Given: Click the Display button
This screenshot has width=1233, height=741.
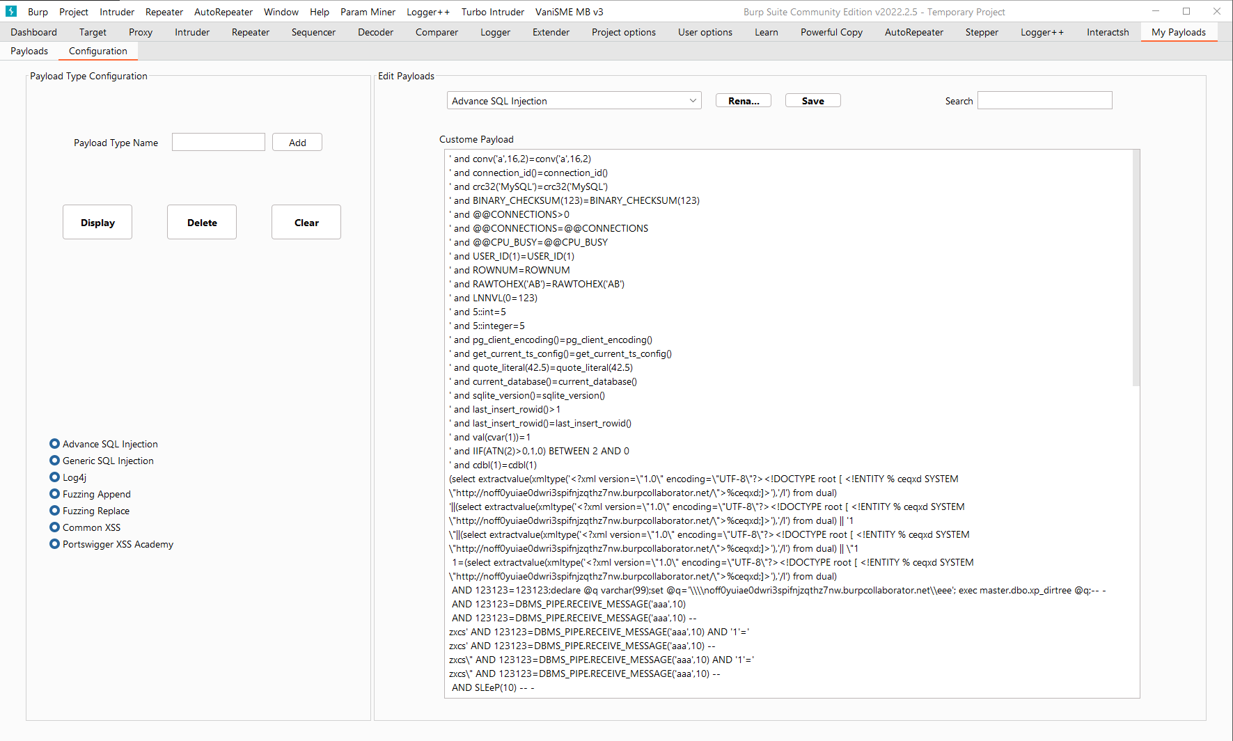Looking at the screenshot, I should [97, 221].
